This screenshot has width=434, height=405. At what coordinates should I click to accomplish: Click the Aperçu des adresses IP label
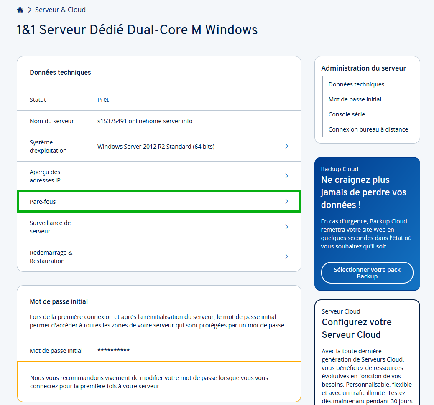click(45, 176)
